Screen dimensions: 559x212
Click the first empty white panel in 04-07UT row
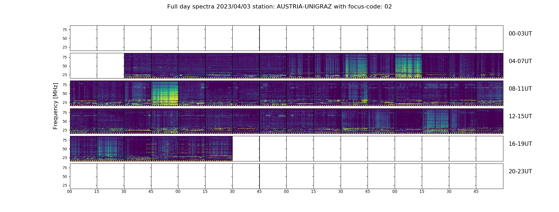pyautogui.click(x=83, y=66)
